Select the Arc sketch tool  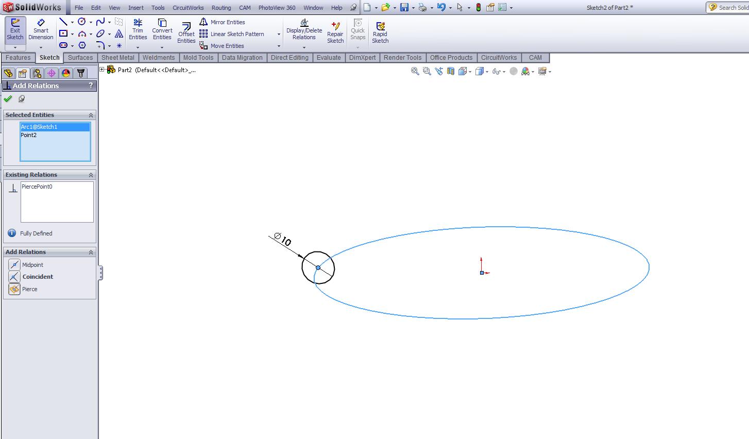coord(82,33)
